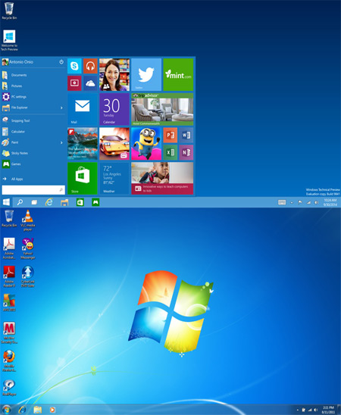Image resolution: width=341 pixels, height=415 pixels.
Task: Click the power button beside Antonio Onio
Action: [61, 62]
